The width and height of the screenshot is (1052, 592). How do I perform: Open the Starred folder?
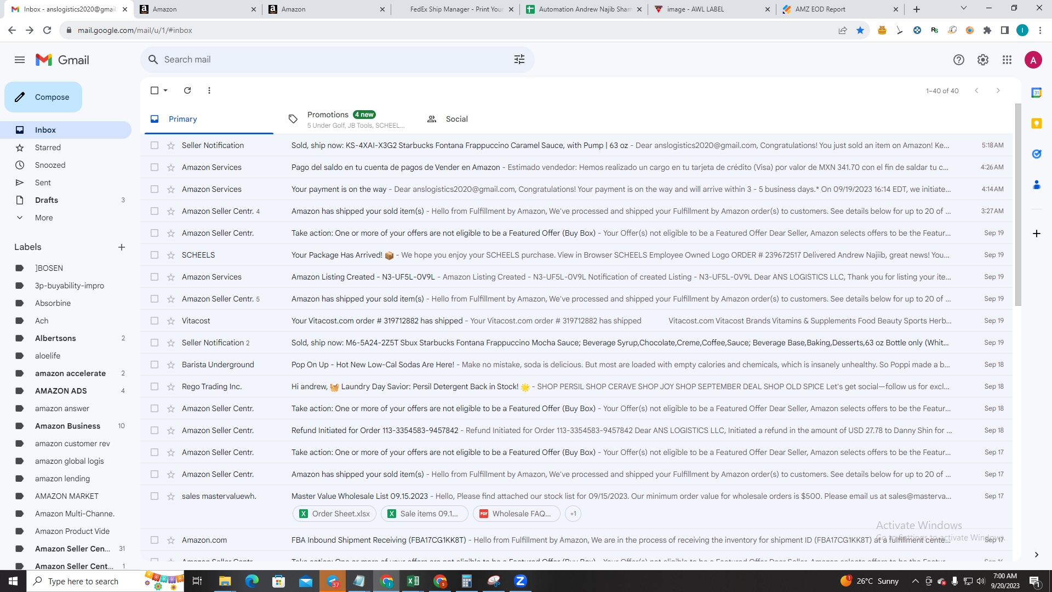[x=66, y=147]
